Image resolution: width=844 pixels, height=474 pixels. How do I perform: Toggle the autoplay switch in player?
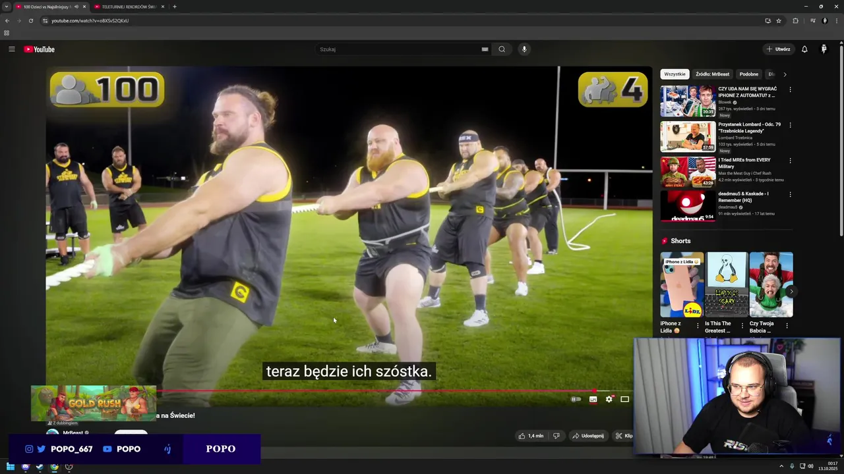tap(576, 399)
